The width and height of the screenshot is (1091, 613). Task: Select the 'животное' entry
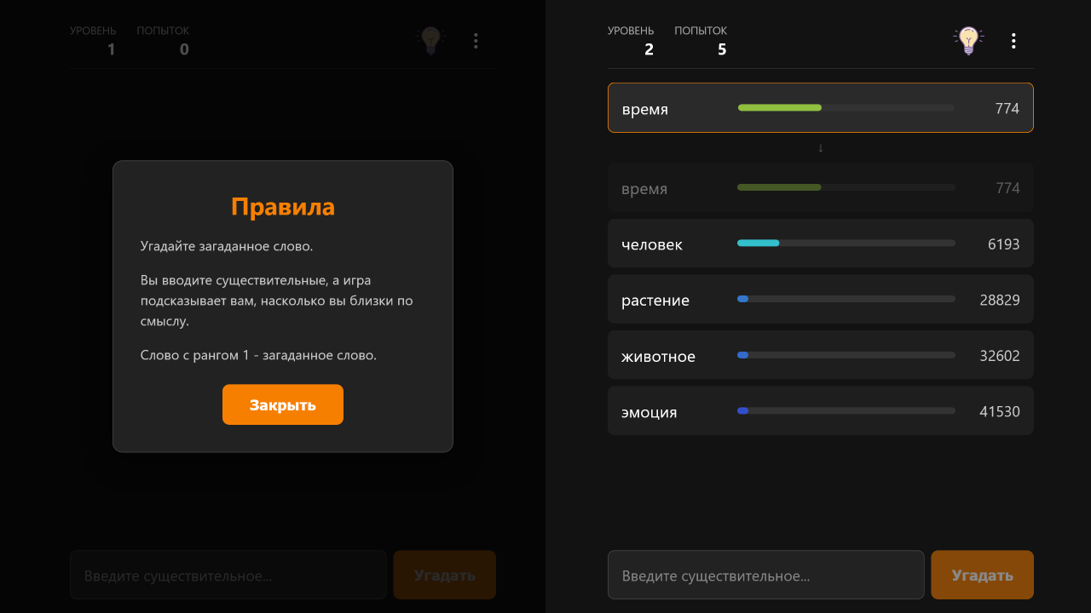click(x=820, y=355)
